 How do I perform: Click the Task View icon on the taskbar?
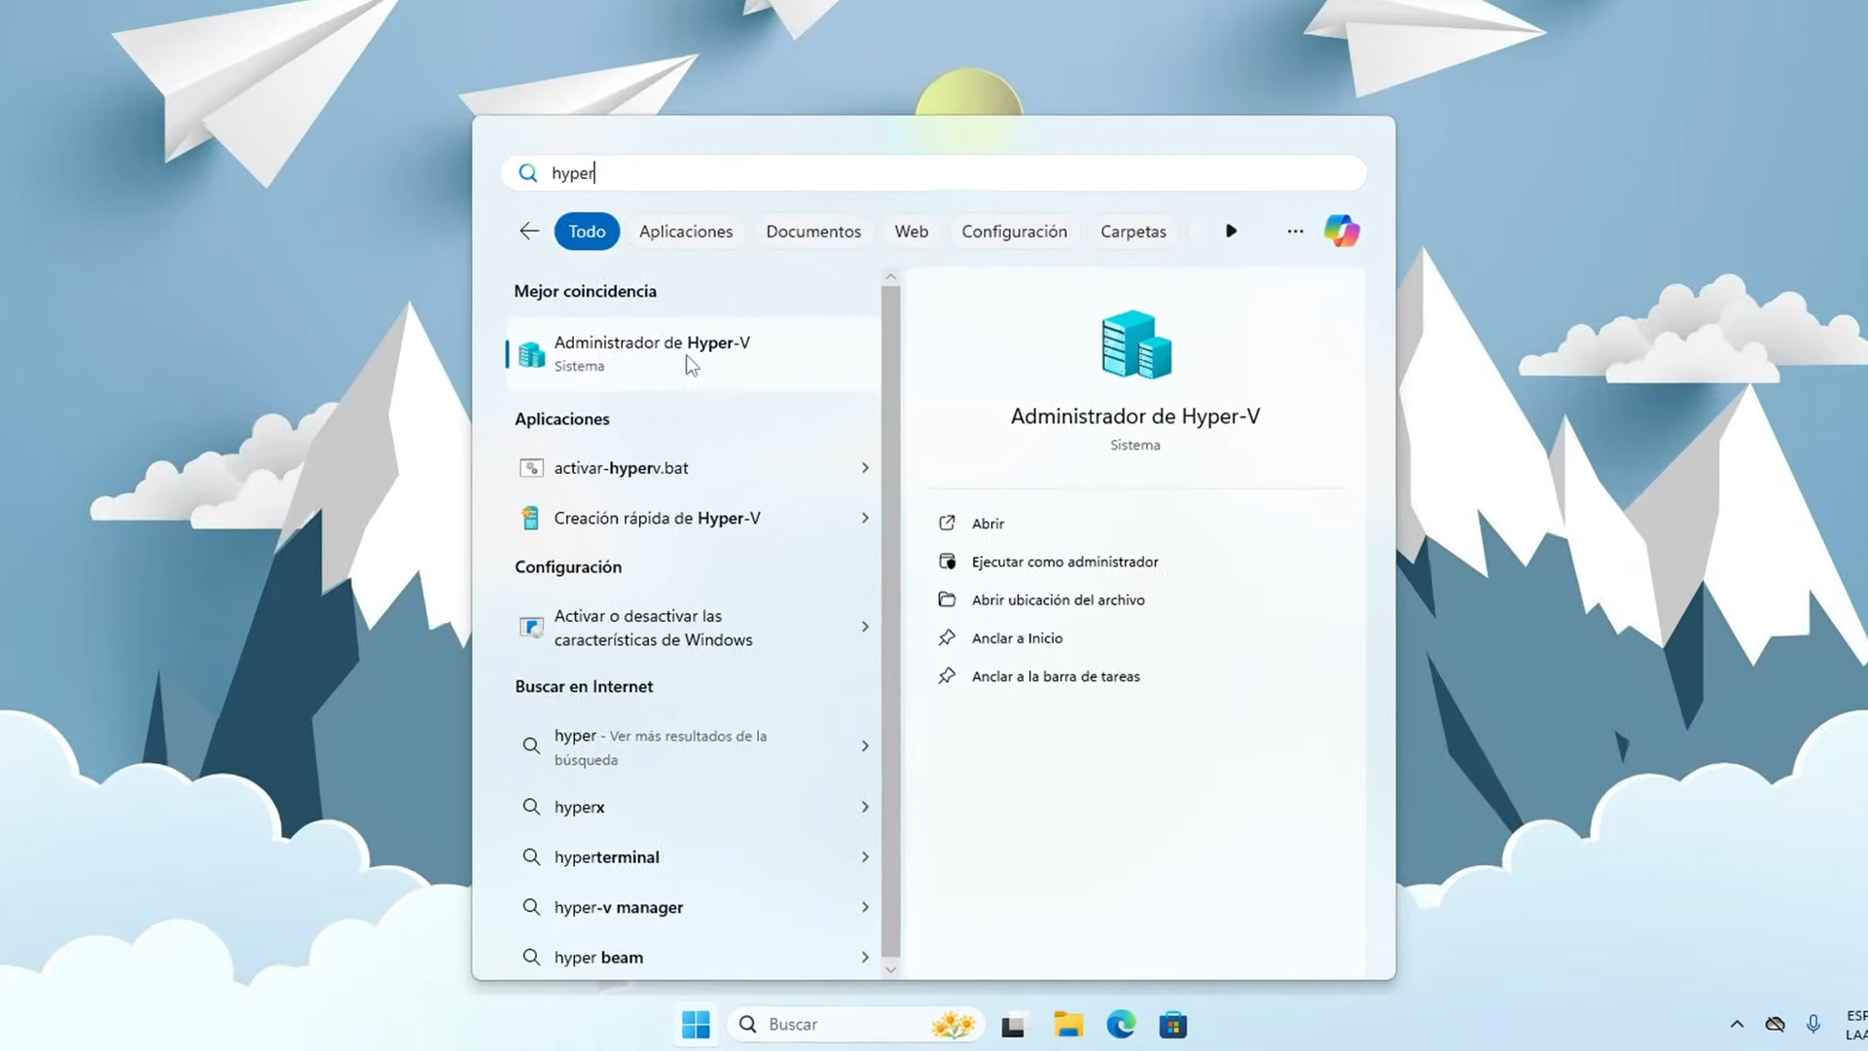tap(1013, 1024)
